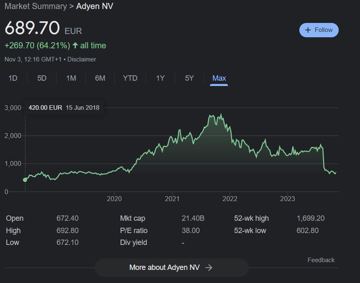The image size is (360, 283).
Task: Click the High value 692.80
Action: (68, 231)
